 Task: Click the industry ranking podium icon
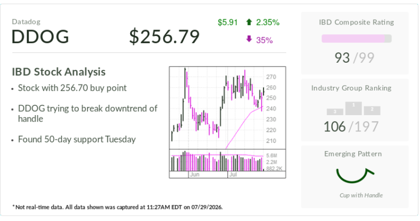pos(354,109)
